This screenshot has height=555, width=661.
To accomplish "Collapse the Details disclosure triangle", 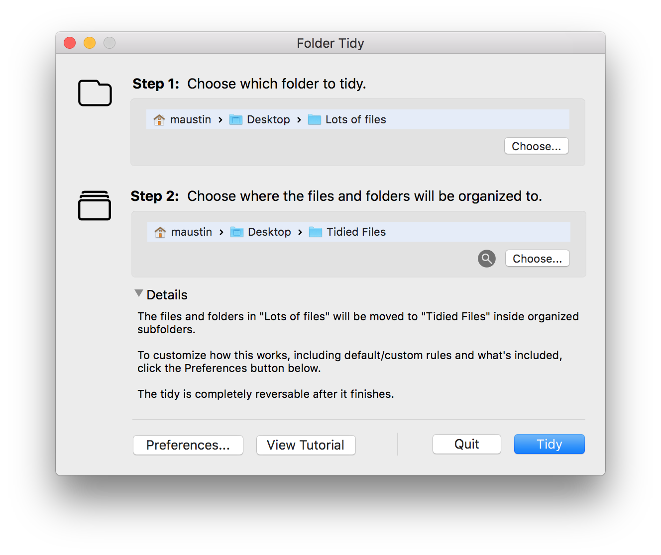I will [139, 294].
